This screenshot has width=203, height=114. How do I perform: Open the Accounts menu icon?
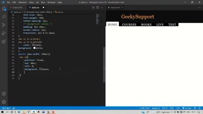tap(4, 94)
